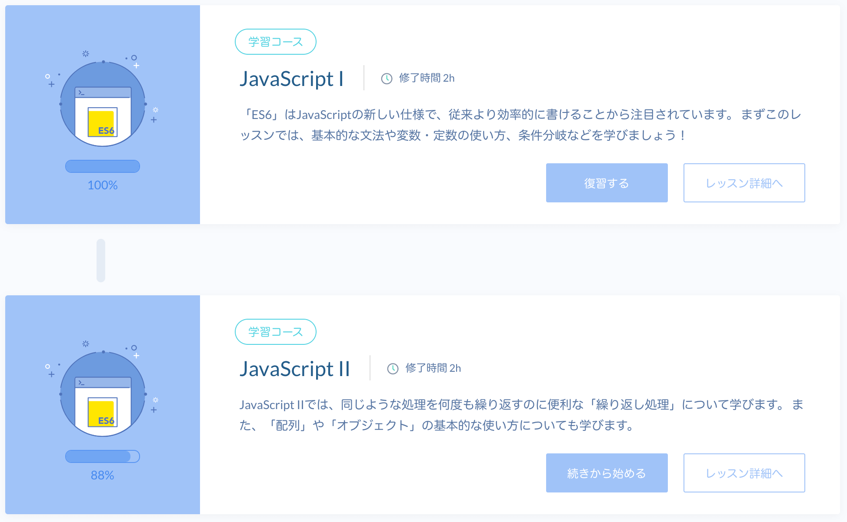Click the 100% progress bar of JavaScript I
Viewport: 847px width, 522px height.
point(103,166)
